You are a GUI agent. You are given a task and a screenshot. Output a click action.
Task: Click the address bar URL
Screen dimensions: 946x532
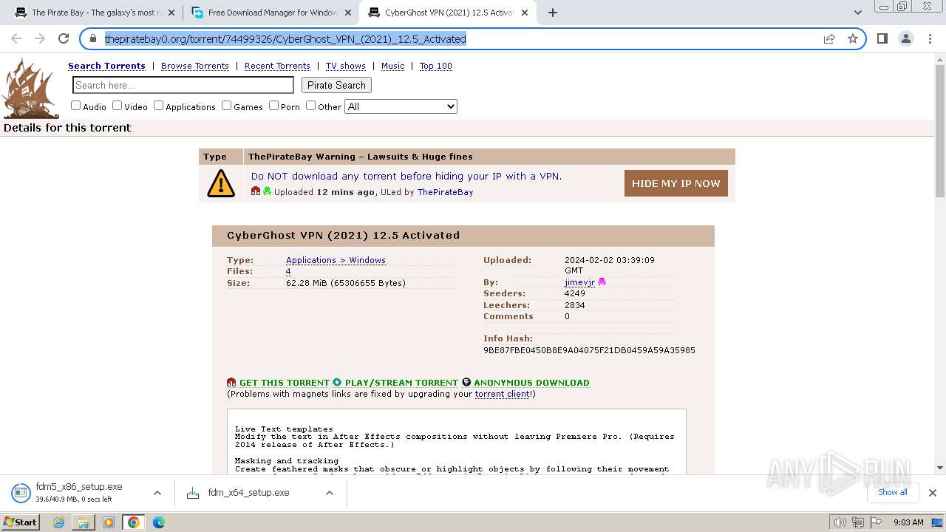285,39
